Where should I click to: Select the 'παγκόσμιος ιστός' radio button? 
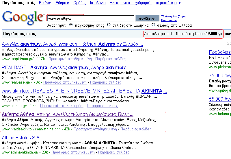click(71, 25)
